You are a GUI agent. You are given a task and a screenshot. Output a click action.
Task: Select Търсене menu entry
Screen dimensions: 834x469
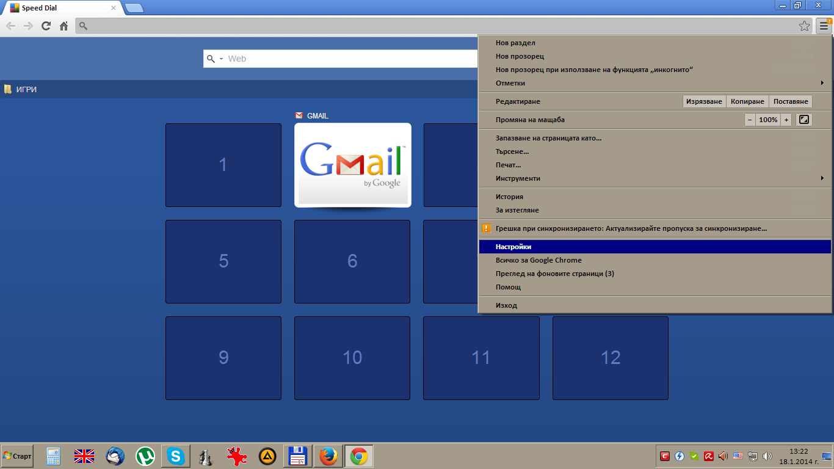pyautogui.click(x=655, y=151)
